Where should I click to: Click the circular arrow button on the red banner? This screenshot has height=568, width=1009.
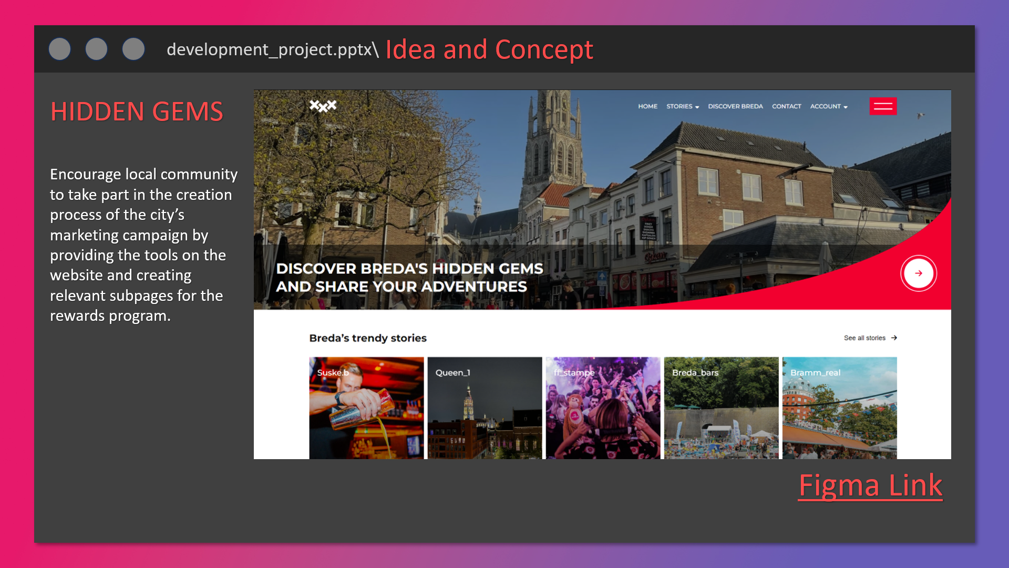(919, 273)
